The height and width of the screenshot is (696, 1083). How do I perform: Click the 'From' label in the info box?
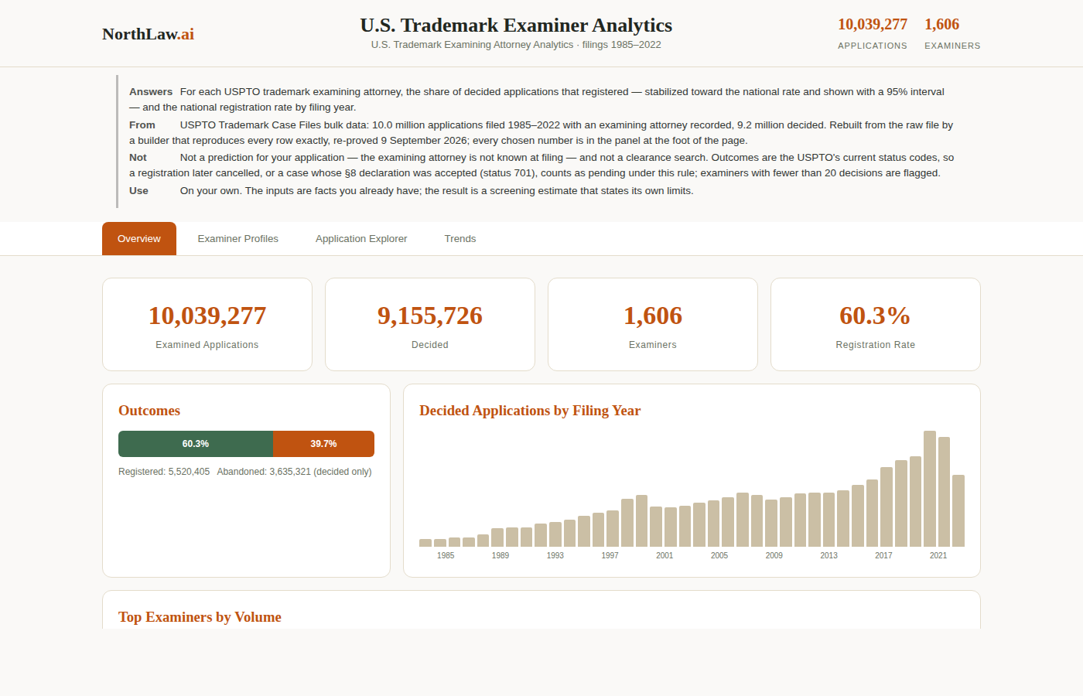click(x=142, y=125)
